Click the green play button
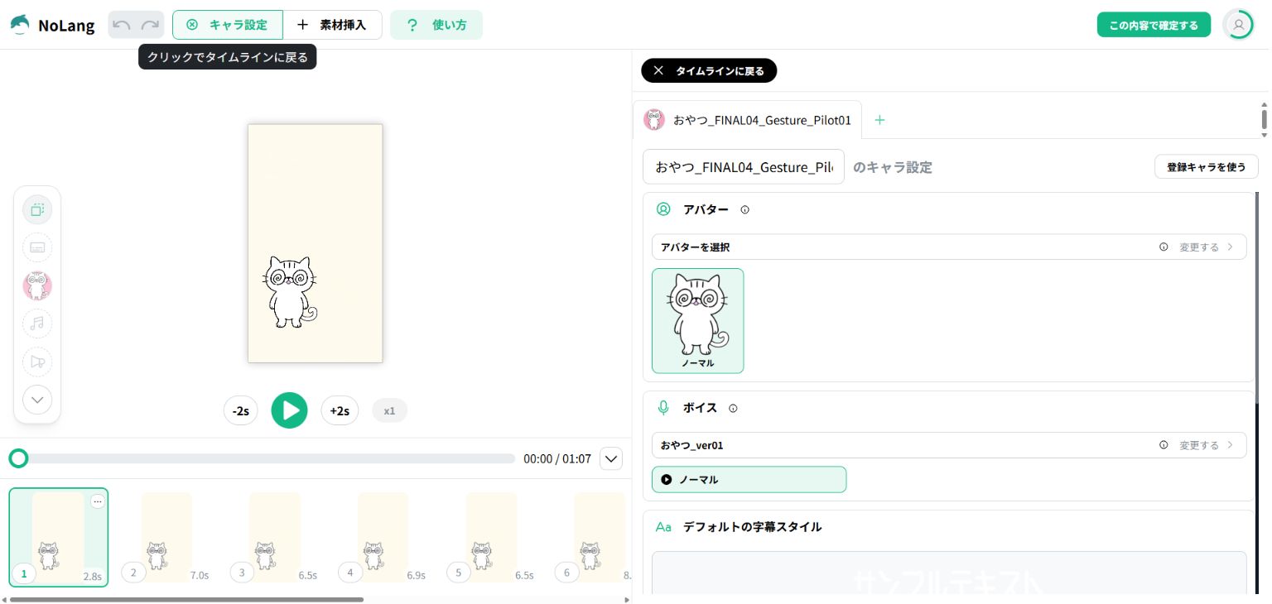The width and height of the screenshot is (1272, 604). tap(289, 410)
